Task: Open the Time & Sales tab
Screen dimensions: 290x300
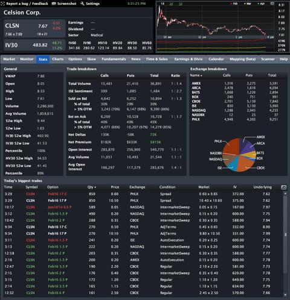Action: tap(156, 59)
